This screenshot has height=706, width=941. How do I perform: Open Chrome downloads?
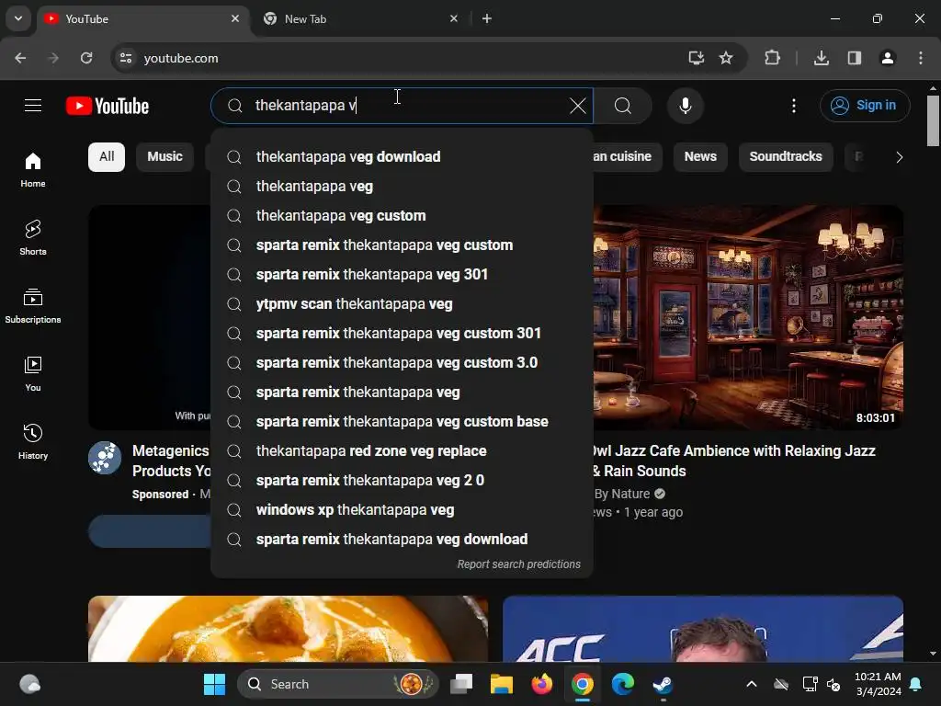pos(822,58)
